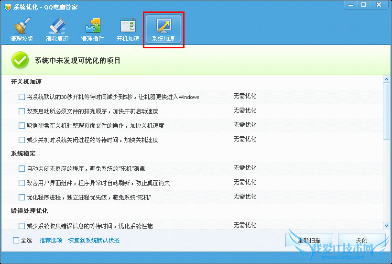Check 改善用户界面组件 option
This screenshot has height=264, width=392.
(x=22, y=183)
